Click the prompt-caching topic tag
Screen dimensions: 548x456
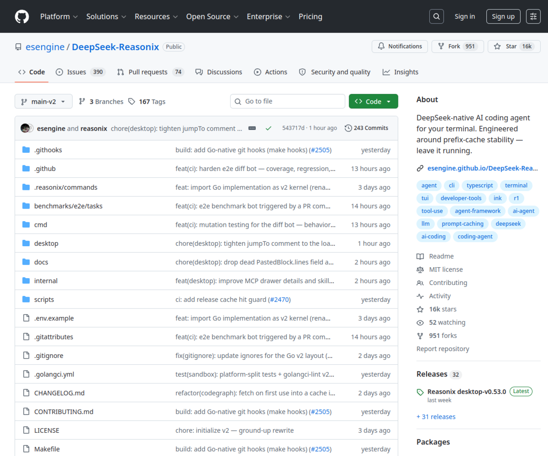click(x=462, y=224)
